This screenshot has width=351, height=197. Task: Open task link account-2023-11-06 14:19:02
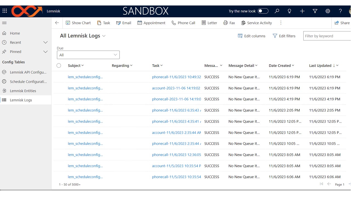(176, 88)
